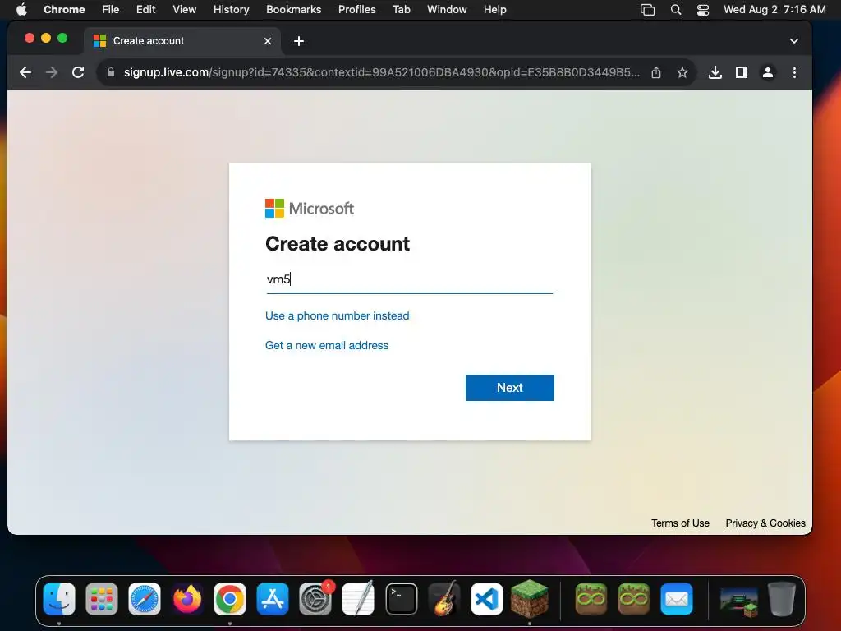841x631 pixels.
Task: Open TextEdit from the Dock
Action: pyautogui.click(x=358, y=599)
